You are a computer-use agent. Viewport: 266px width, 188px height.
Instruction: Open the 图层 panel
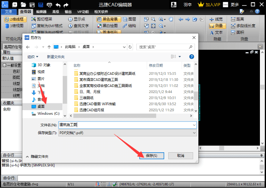click(x=130, y=19)
